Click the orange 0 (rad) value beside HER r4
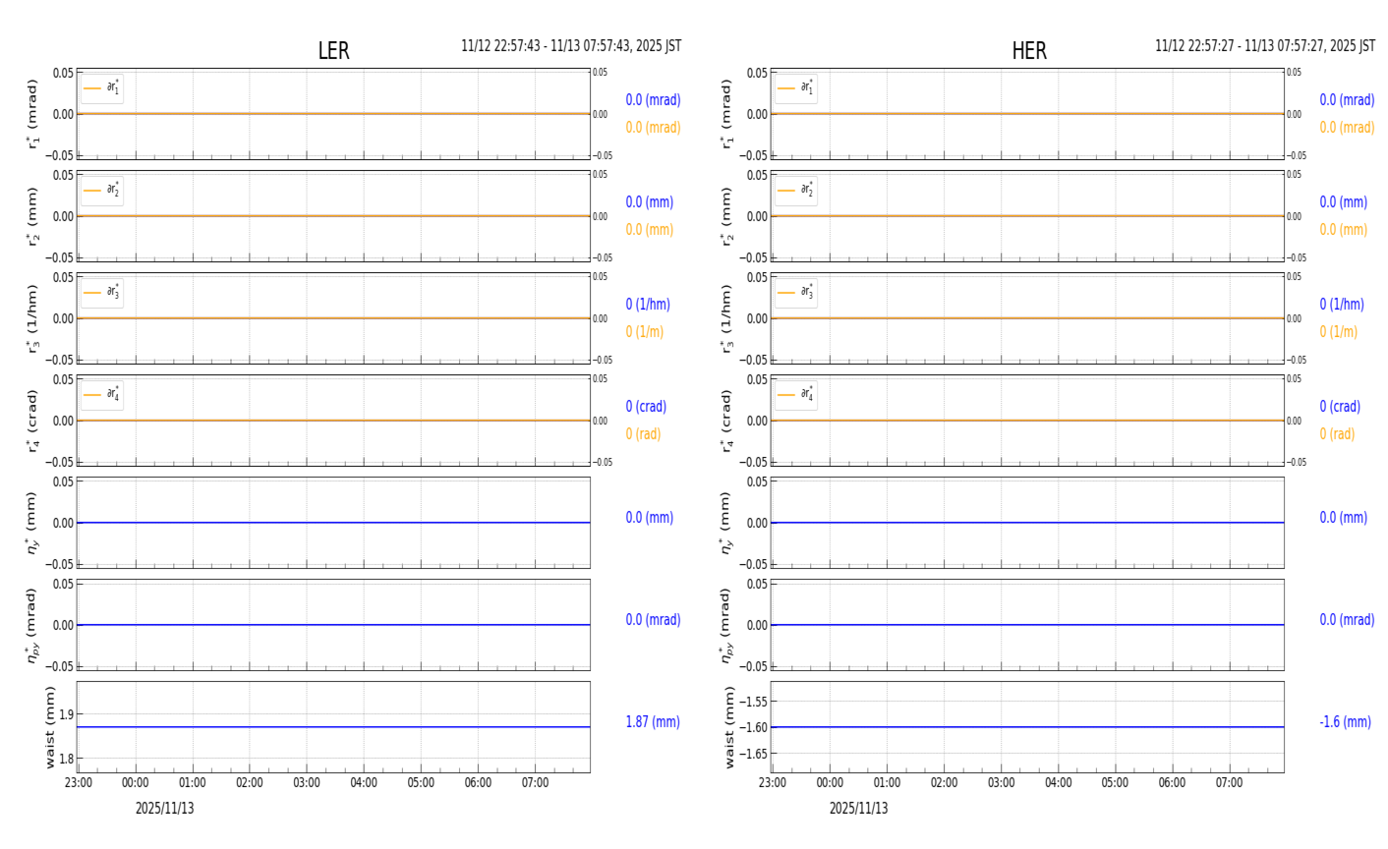The image size is (1388, 849). click(x=1337, y=434)
